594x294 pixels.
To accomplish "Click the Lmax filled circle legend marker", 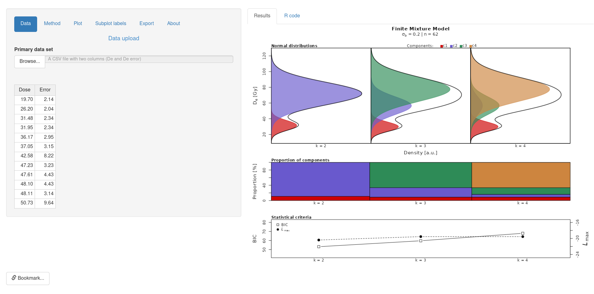I will tap(278, 230).
